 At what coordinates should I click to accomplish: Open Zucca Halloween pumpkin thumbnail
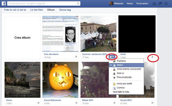point(60,80)
